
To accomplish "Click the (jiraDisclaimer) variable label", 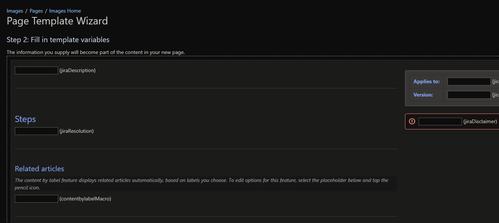I will click(480, 121).
